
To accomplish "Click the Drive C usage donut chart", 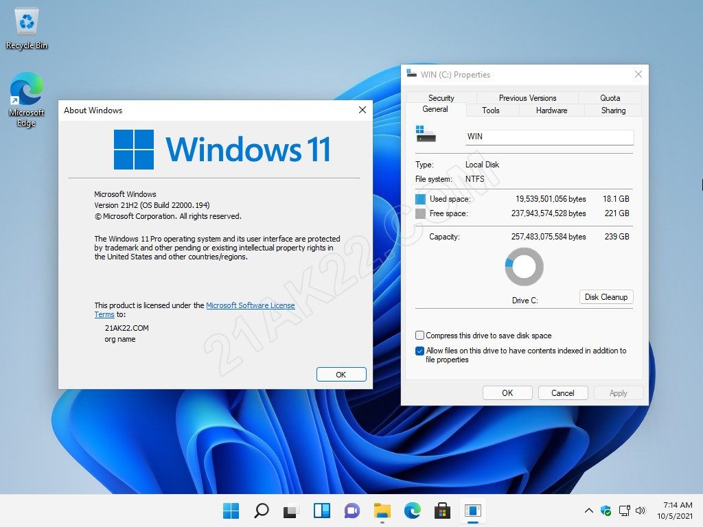I will click(524, 267).
